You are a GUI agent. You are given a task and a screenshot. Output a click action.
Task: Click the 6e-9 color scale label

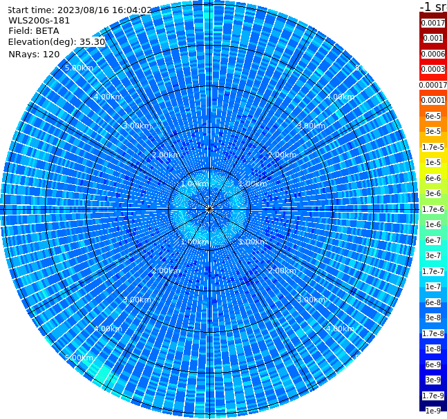tap(433, 364)
